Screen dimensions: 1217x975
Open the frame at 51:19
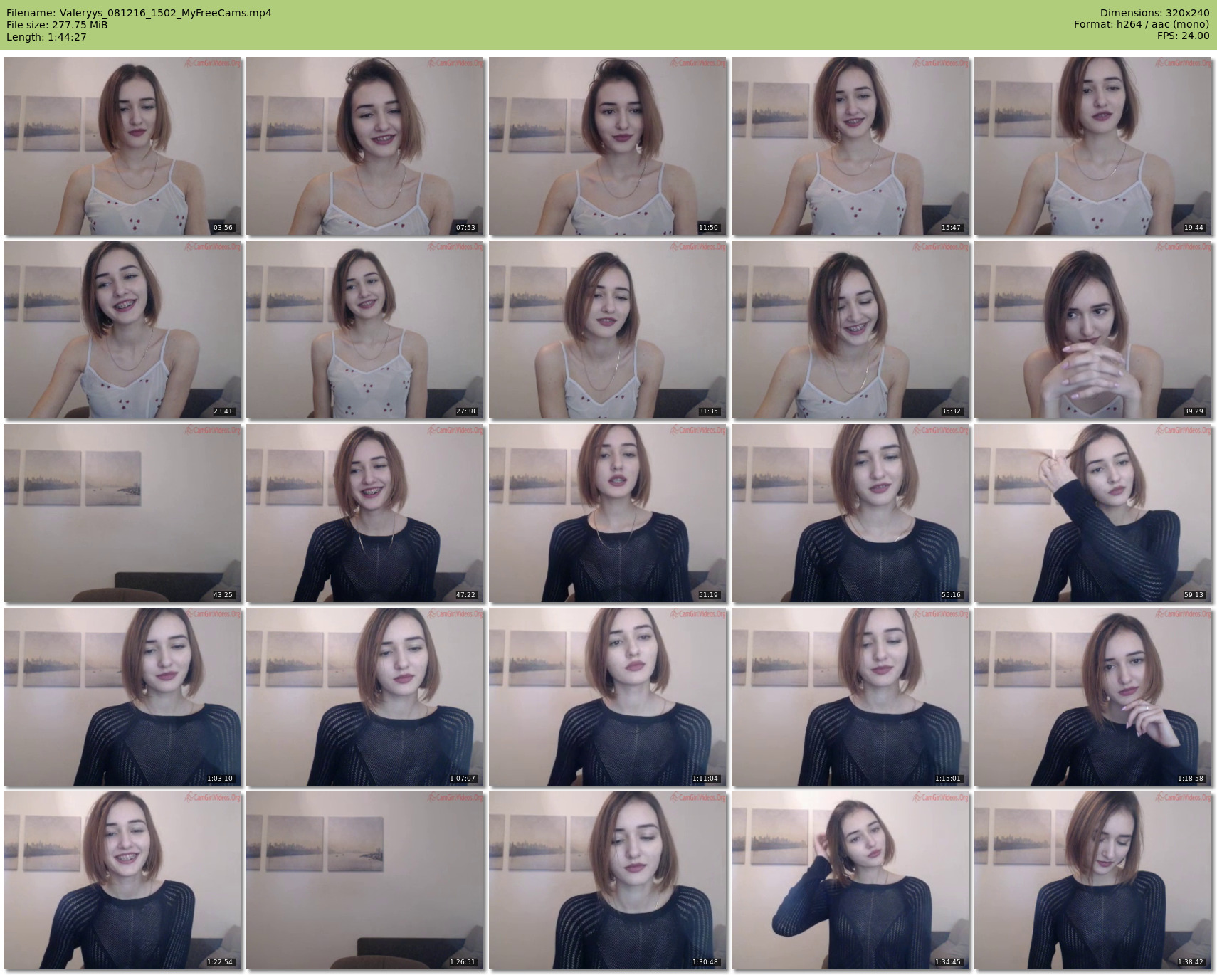[x=608, y=513]
